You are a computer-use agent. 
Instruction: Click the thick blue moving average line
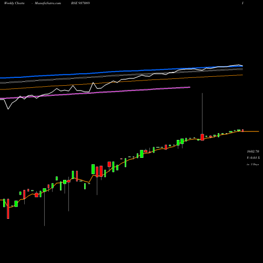click(x=122, y=72)
